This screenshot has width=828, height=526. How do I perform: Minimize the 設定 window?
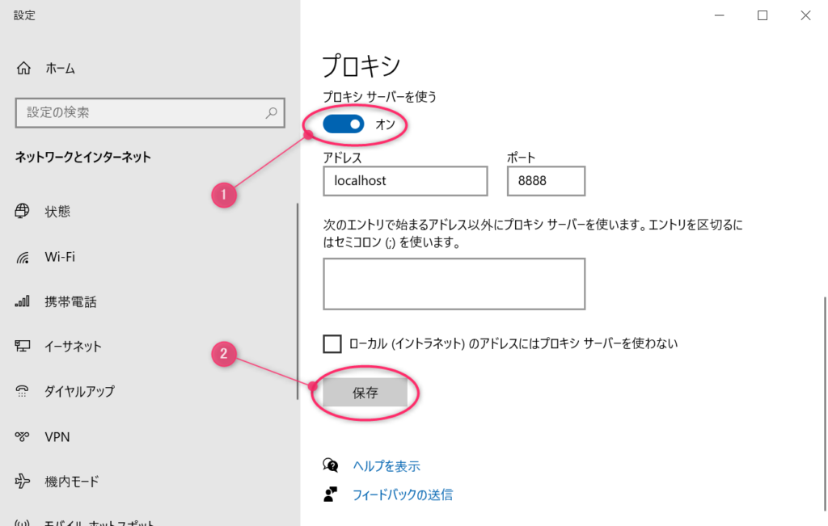pos(719,15)
